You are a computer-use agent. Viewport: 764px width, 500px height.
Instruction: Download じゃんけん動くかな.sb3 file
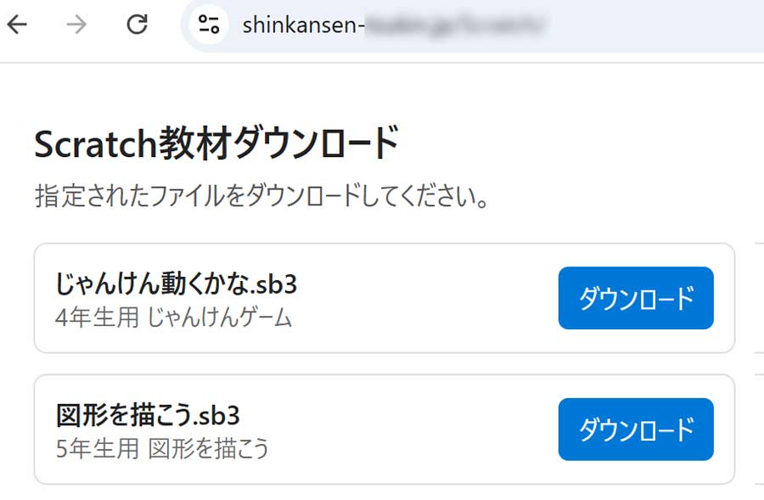(636, 298)
